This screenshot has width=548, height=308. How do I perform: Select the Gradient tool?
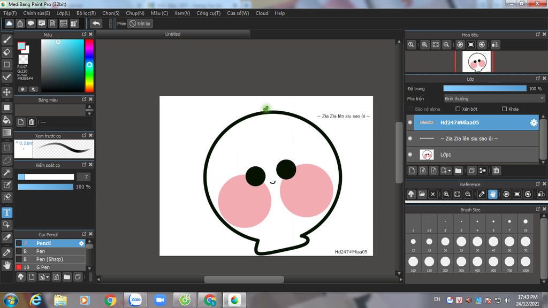coord(6,133)
